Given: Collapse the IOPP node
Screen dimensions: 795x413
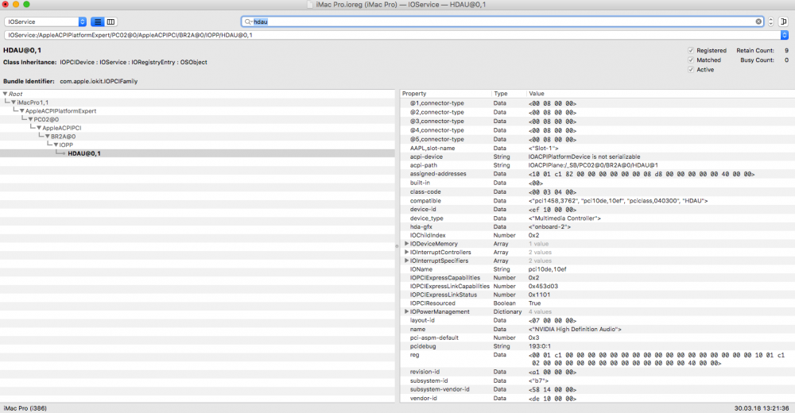Looking at the screenshot, I should pos(56,145).
